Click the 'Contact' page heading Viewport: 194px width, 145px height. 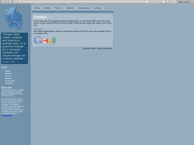(40, 17)
